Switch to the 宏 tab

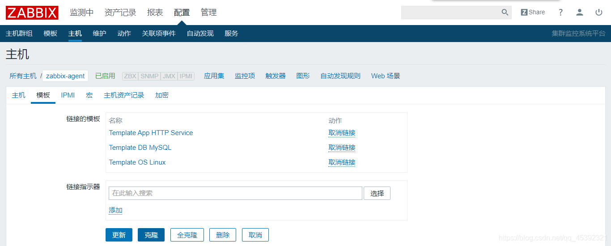point(89,95)
